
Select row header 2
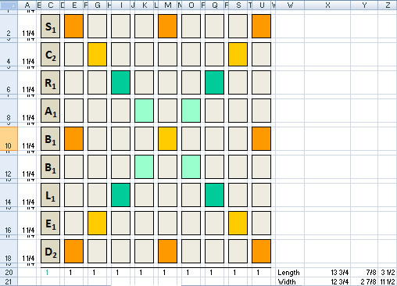point(9,26)
